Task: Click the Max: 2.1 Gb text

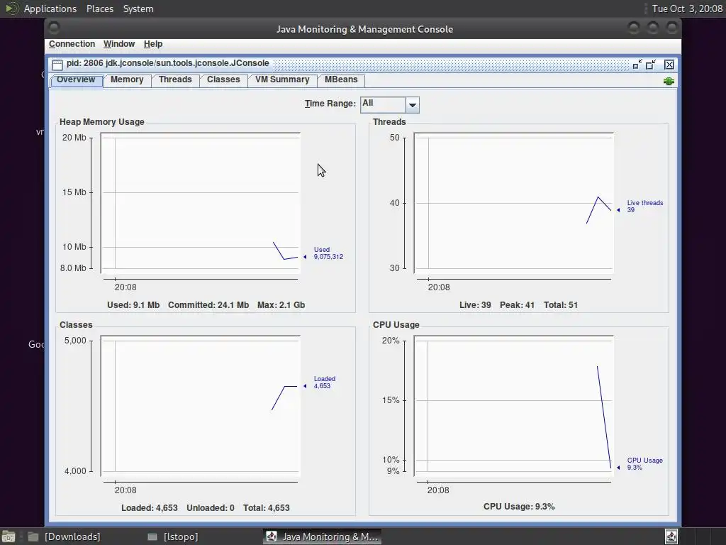Action: (x=281, y=305)
